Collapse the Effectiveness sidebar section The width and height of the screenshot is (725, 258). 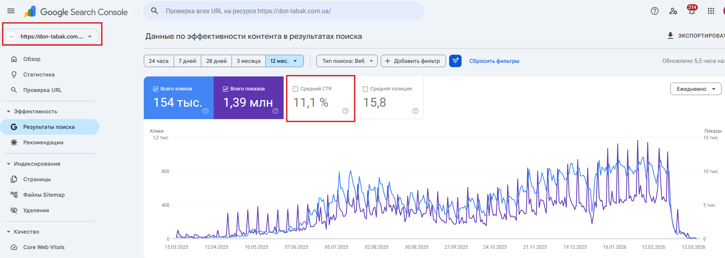pyautogui.click(x=9, y=111)
